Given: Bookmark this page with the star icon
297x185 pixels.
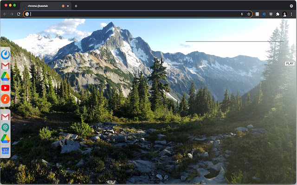Looking at the screenshot, I should (x=249, y=14).
